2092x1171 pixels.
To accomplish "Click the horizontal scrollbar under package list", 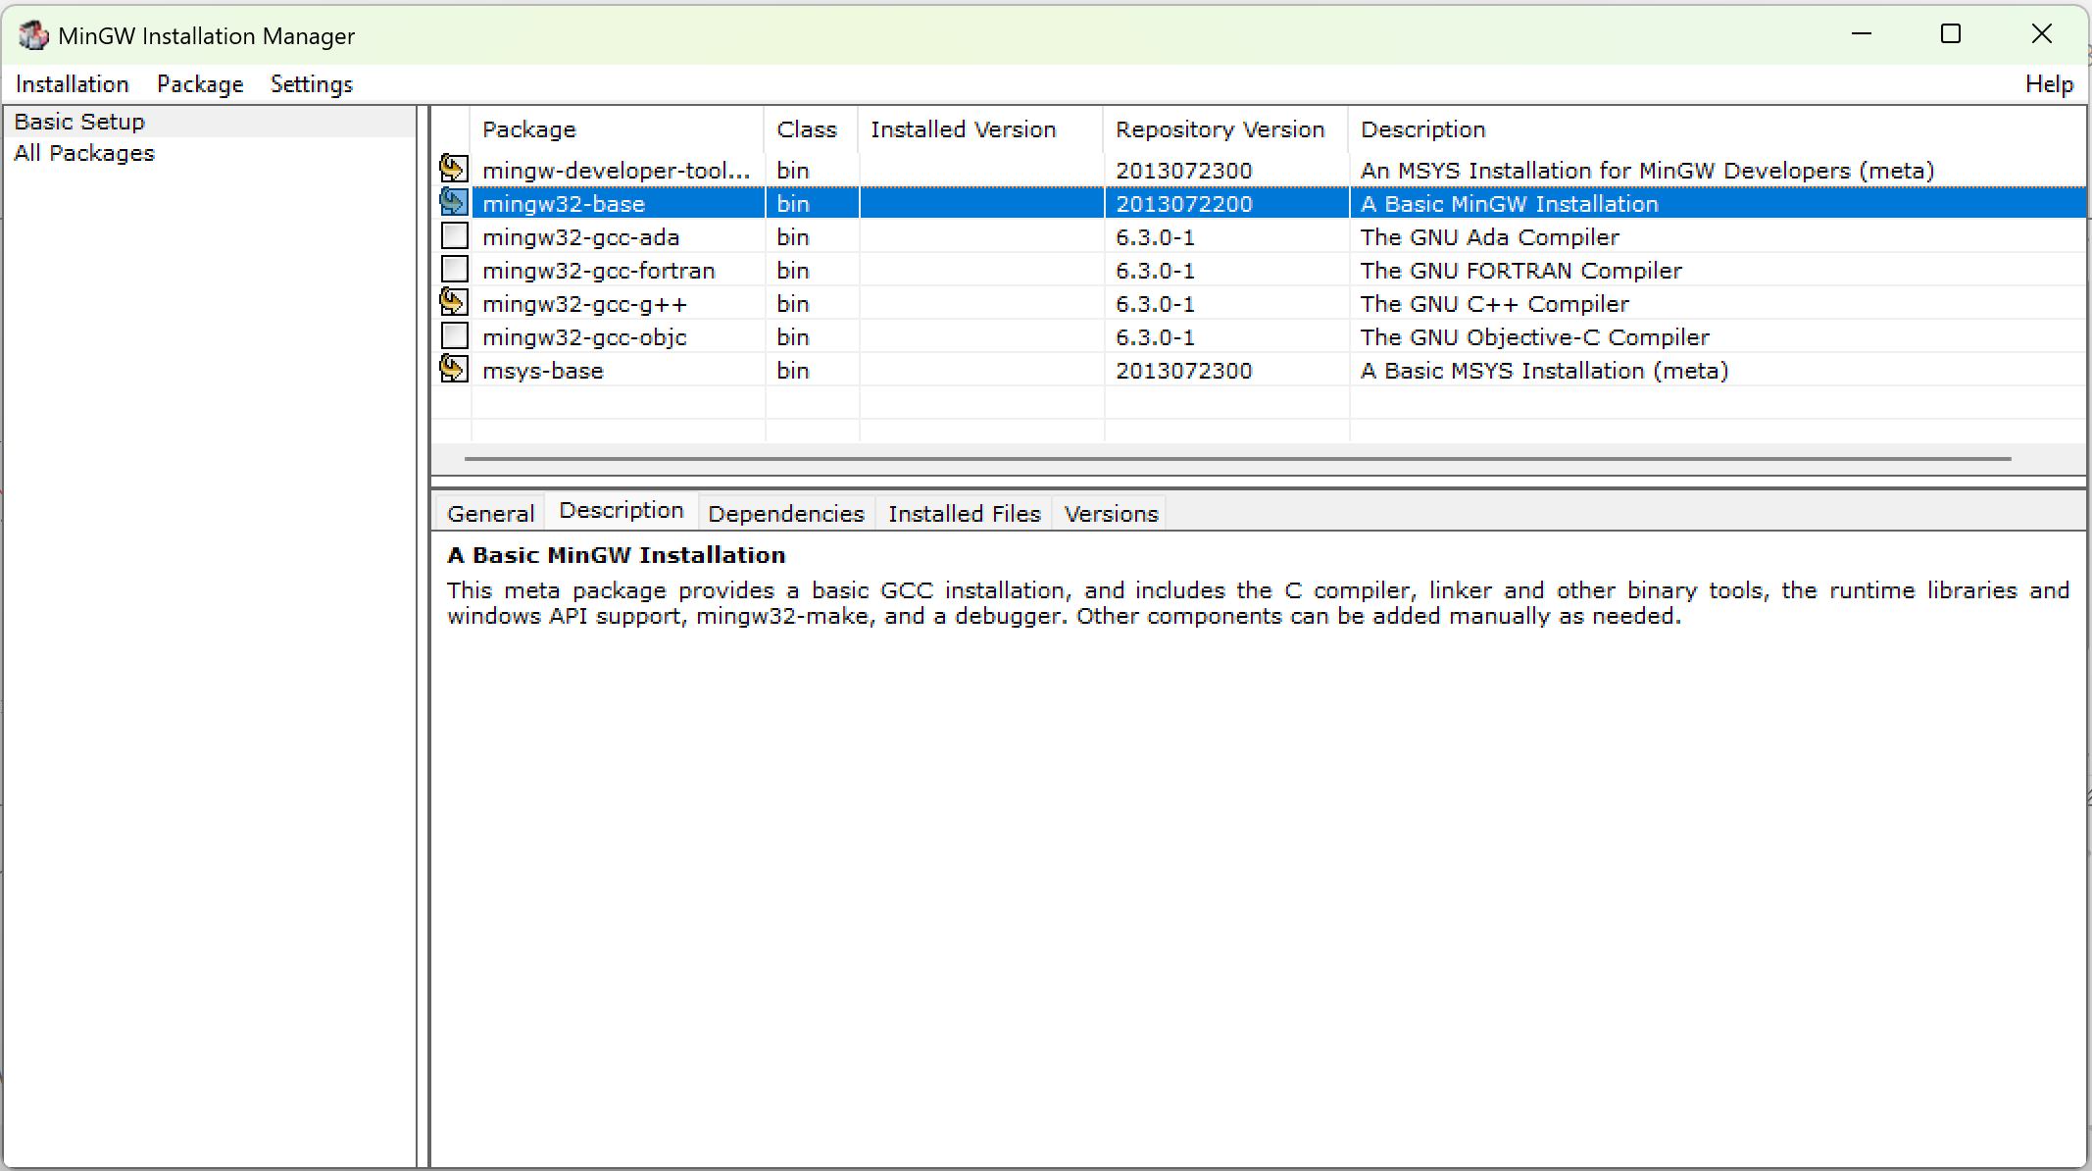I will [1237, 458].
